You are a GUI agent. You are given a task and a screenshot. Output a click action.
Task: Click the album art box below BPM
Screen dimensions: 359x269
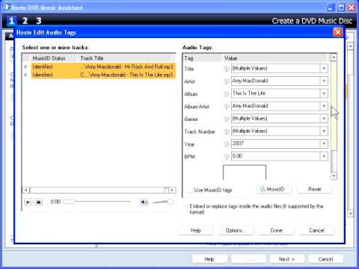point(245,172)
